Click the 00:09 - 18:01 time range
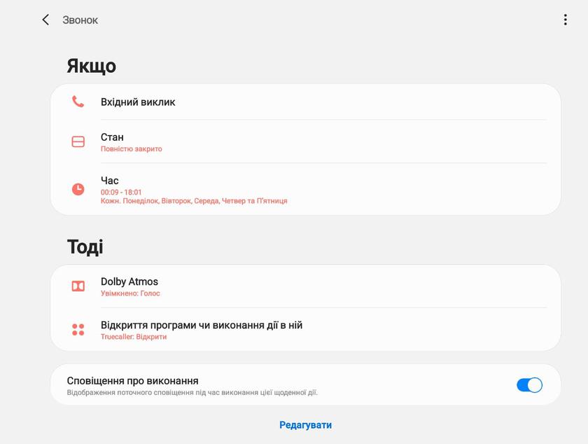 tap(121, 192)
